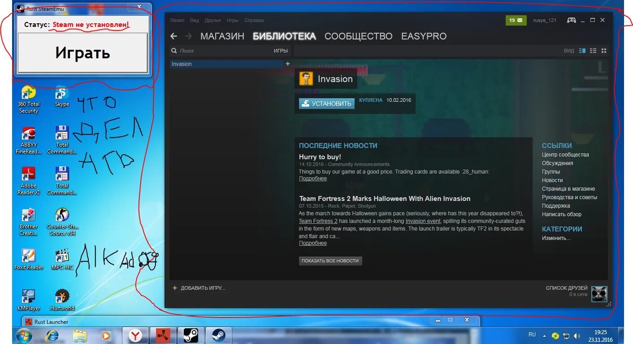
Task: Open Группы link
Action: click(x=551, y=172)
